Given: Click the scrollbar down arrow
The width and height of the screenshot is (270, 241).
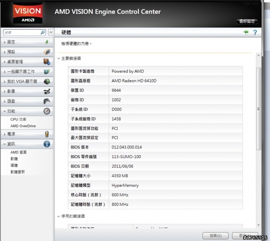Looking at the screenshot, I should [x=259, y=225].
